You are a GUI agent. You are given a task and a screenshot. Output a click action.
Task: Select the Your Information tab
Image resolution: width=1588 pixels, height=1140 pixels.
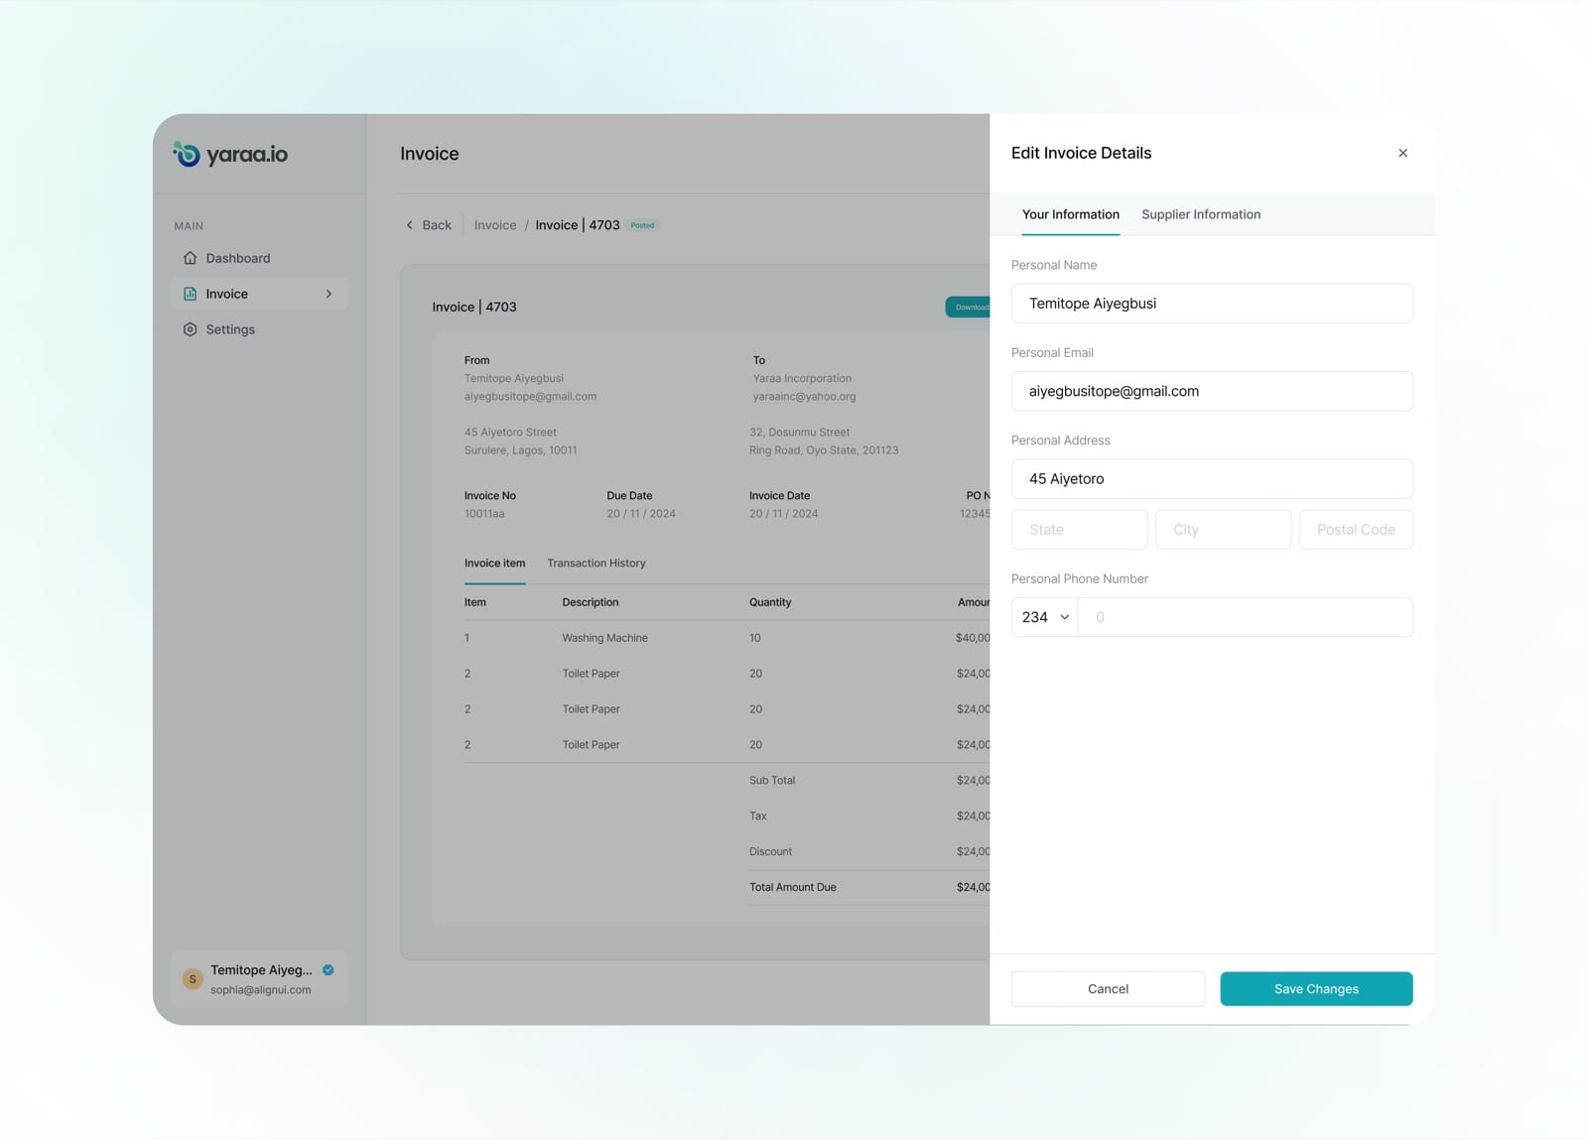coord(1070,214)
